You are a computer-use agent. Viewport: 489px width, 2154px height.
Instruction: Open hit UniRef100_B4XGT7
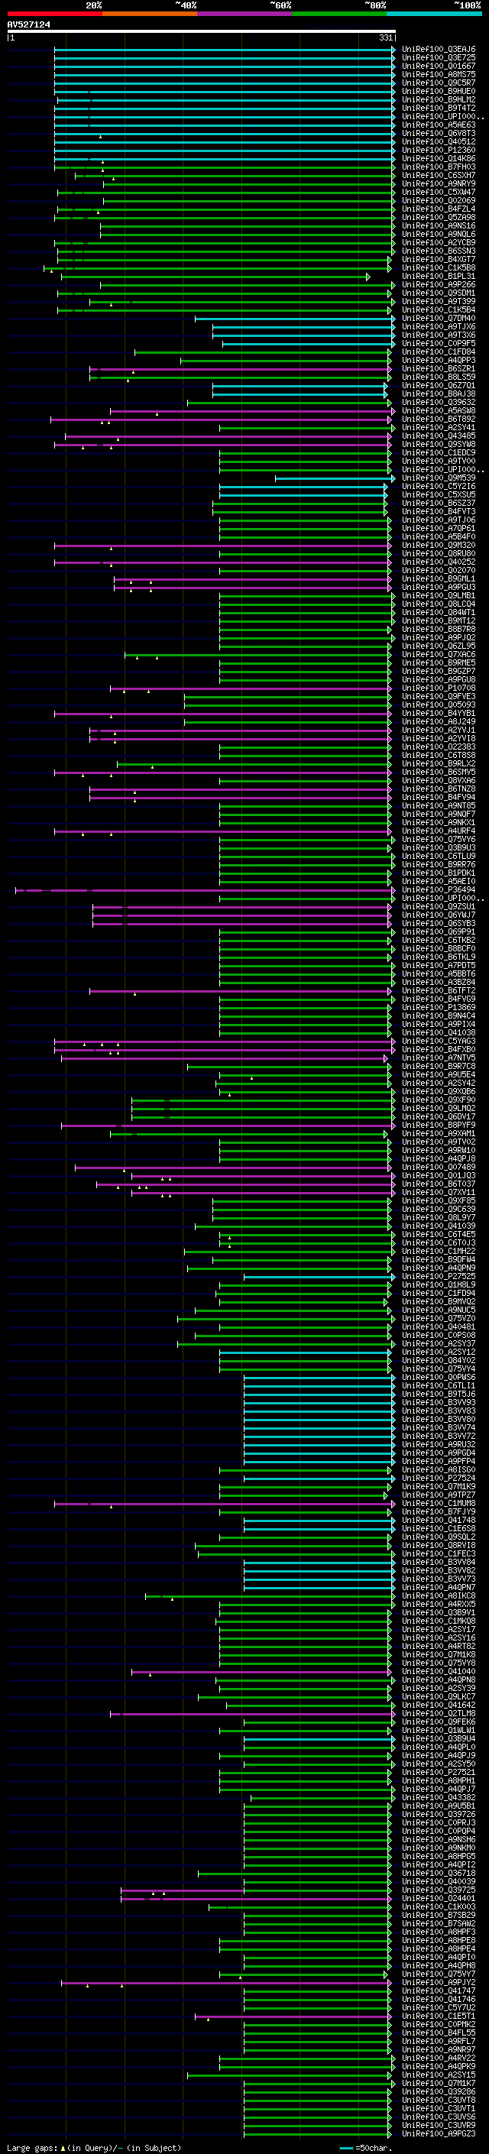(439, 259)
